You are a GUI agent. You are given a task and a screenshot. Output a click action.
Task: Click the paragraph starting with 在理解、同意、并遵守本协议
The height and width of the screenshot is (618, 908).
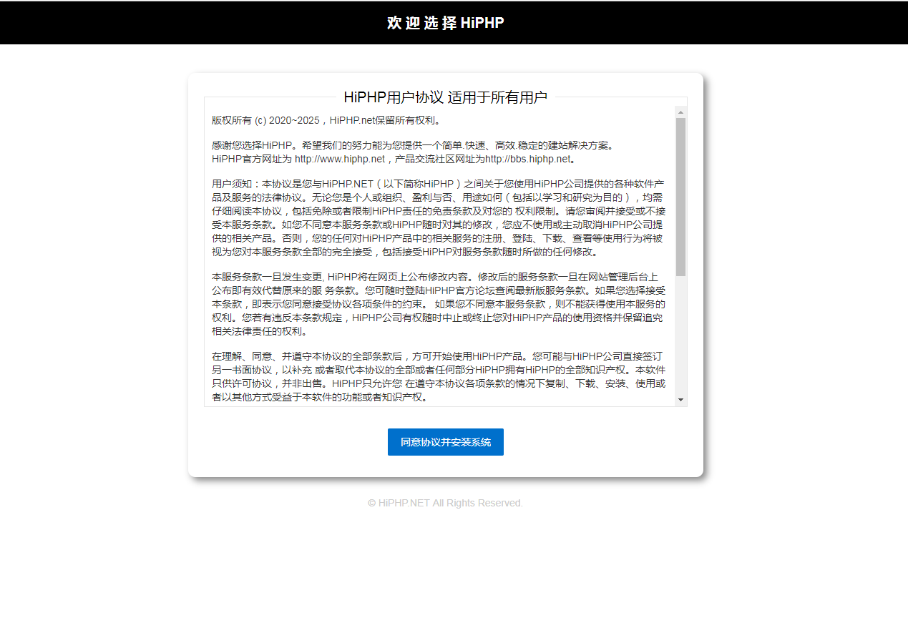pos(439,377)
